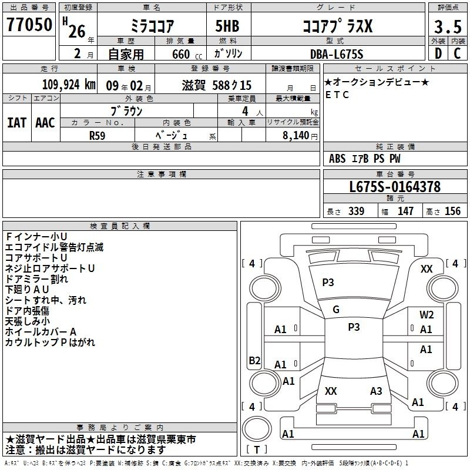The image size is (470, 470).
Task: Select the IAT shift type cell
Action: point(16,122)
